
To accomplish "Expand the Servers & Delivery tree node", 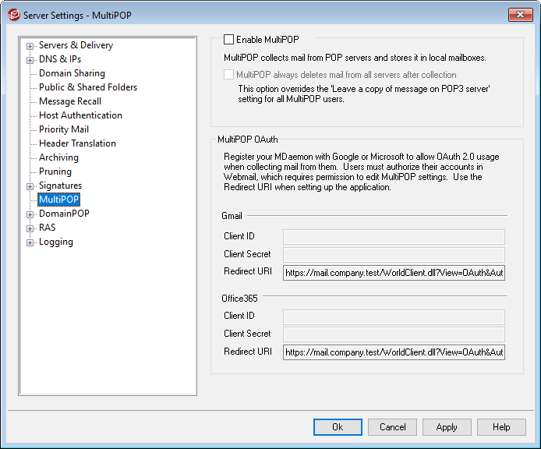I will pos(30,46).
